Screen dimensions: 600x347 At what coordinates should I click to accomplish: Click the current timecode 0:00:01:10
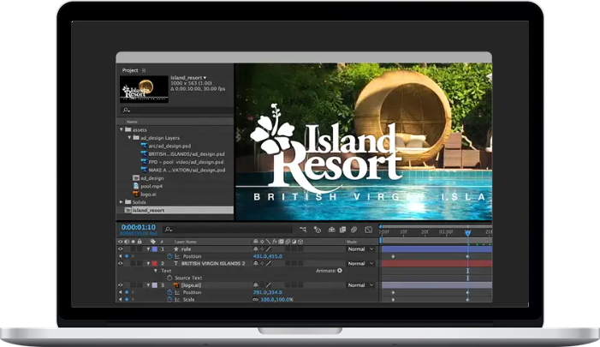(139, 227)
